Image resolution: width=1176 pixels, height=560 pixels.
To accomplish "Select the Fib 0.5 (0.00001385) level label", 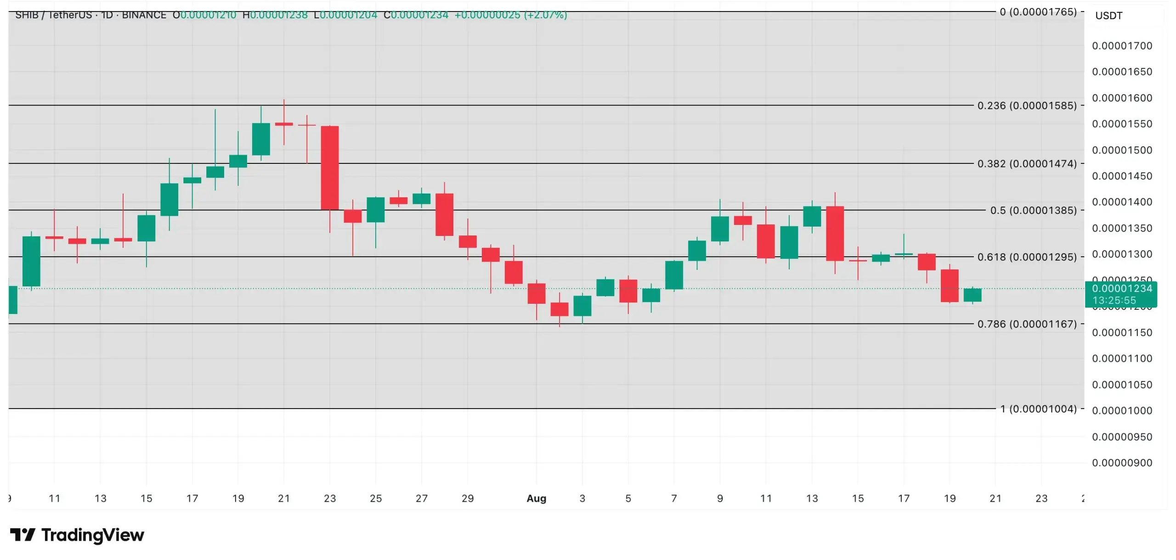I will click(1033, 210).
